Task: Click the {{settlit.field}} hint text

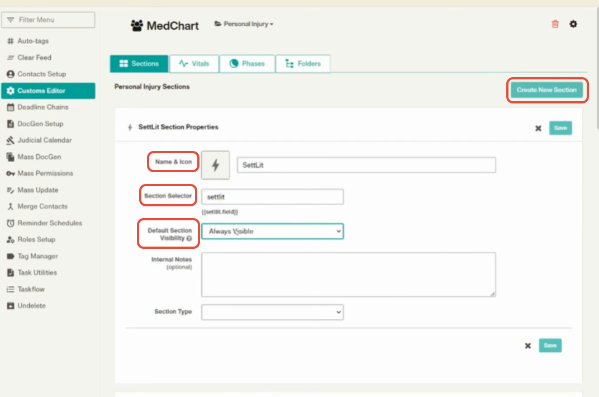Action: click(220, 212)
